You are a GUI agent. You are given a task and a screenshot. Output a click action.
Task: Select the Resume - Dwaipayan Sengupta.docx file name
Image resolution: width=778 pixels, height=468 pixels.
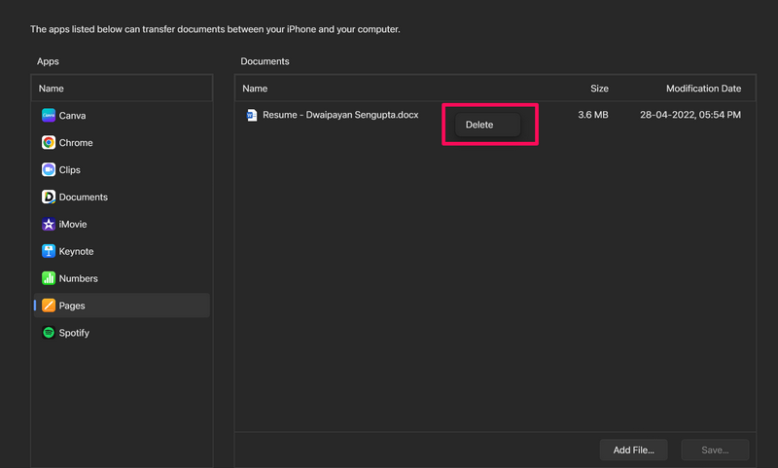(340, 115)
